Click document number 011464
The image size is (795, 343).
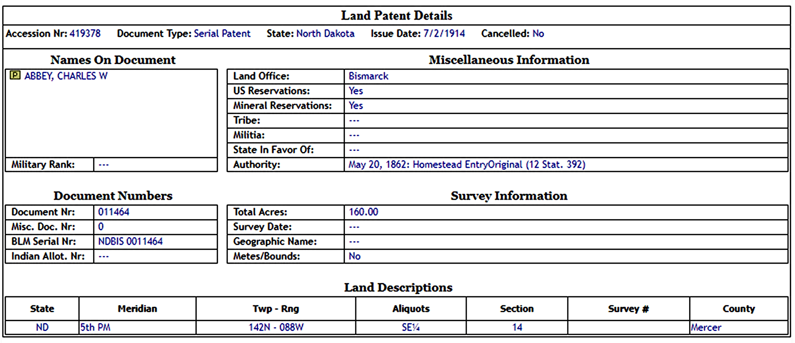pyautogui.click(x=114, y=212)
